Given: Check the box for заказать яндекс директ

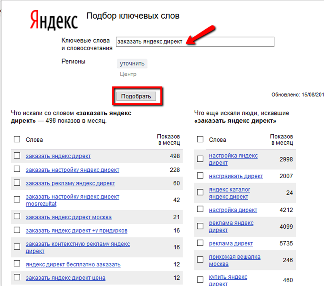Looking at the screenshot, I should point(17,156).
